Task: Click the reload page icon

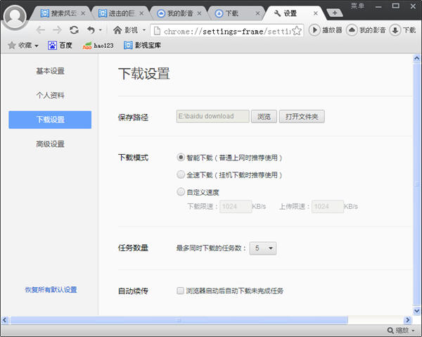Action: pos(74,30)
